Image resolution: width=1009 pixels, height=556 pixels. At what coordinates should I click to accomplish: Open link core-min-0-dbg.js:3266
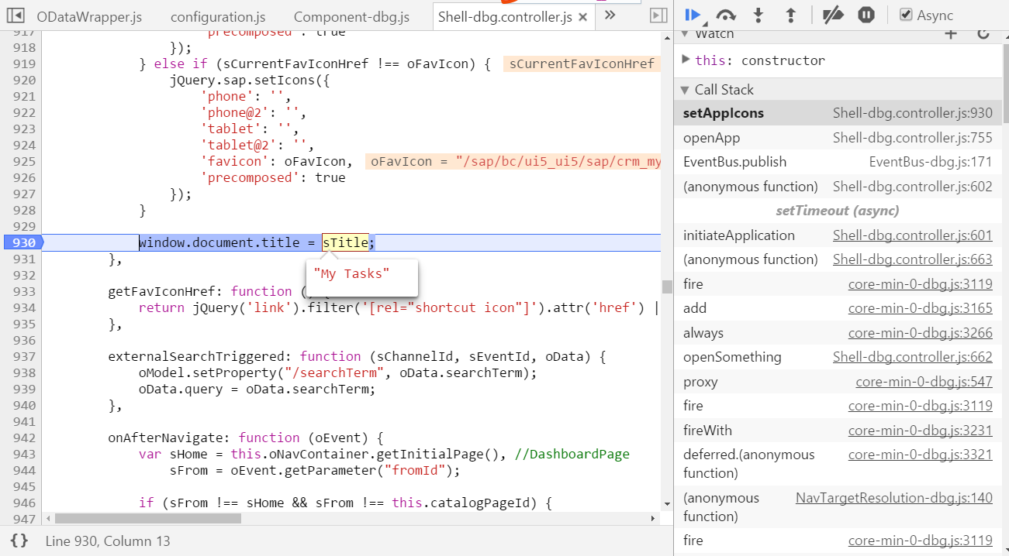click(x=921, y=333)
